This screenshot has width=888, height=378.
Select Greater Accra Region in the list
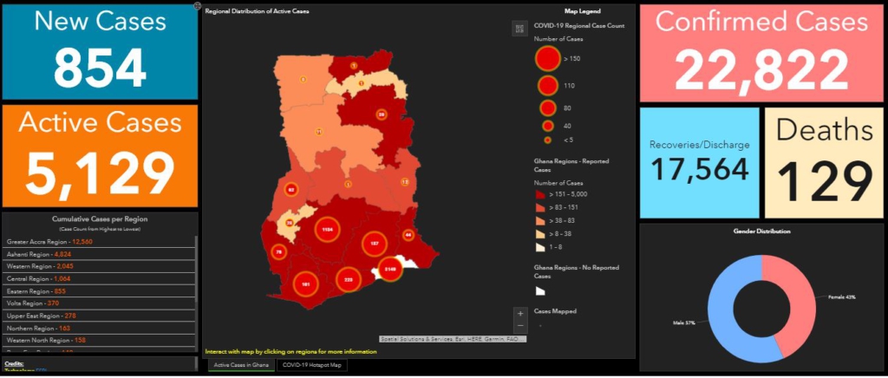[50, 242]
